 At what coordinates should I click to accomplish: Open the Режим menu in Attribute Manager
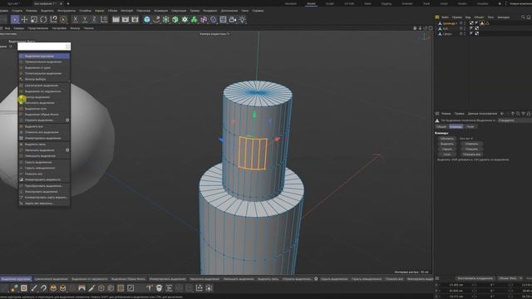[446, 114]
